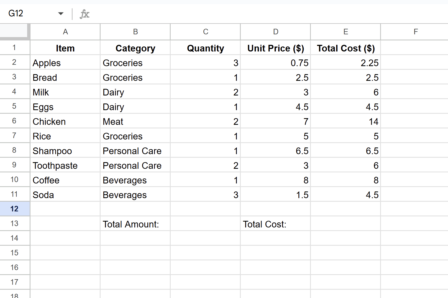The height and width of the screenshot is (298, 448).
Task: Click the fx formula icon
Action: tap(85, 14)
